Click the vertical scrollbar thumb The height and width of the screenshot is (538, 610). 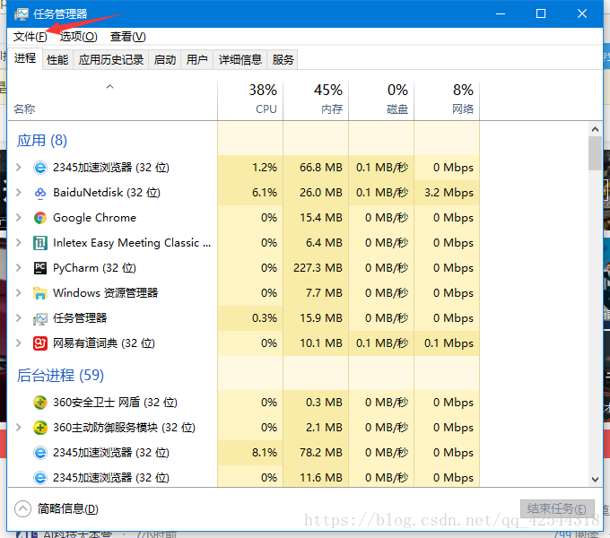pyautogui.click(x=595, y=153)
